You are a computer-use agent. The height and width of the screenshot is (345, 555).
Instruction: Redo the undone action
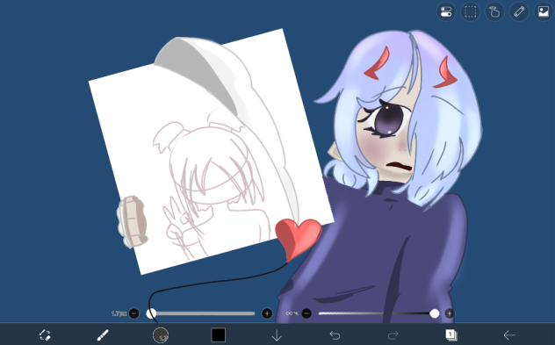point(393,334)
